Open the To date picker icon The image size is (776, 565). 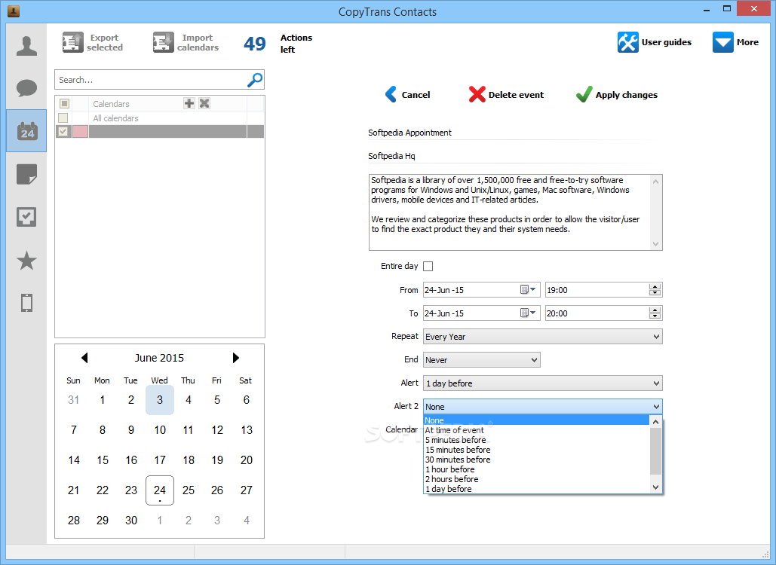(x=528, y=313)
